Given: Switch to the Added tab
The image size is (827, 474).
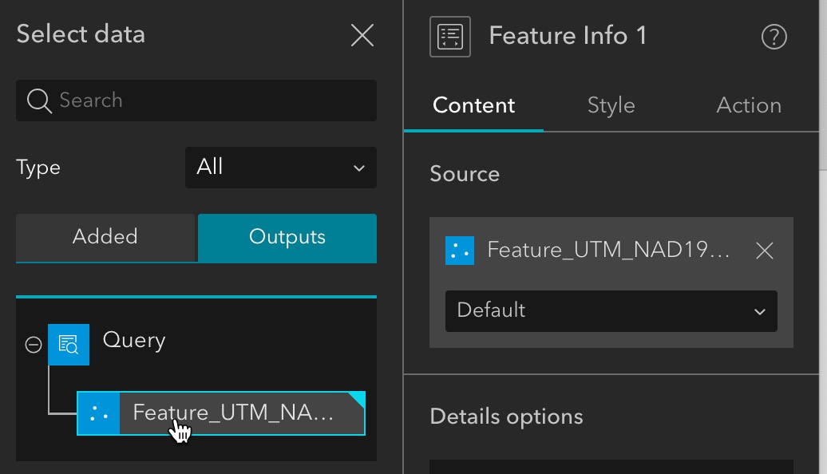Looking at the screenshot, I should 105,237.
